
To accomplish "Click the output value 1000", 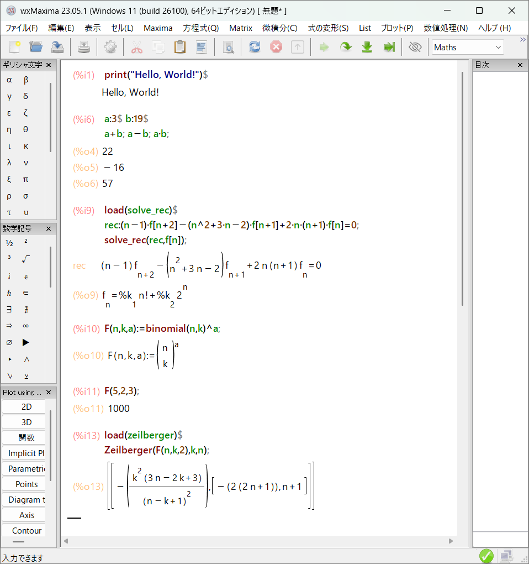I will (x=119, y=409).
